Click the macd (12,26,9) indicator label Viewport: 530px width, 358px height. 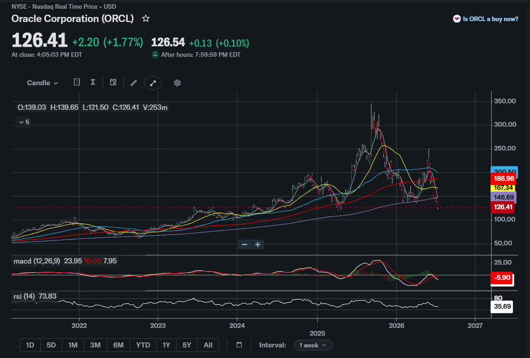click(37, 261)
